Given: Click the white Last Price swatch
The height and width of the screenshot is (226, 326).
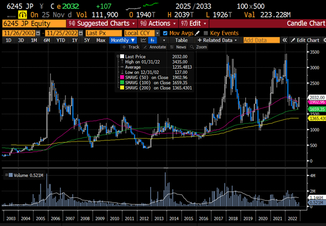Looking at the screenshot, I should (x=122, y=56).
